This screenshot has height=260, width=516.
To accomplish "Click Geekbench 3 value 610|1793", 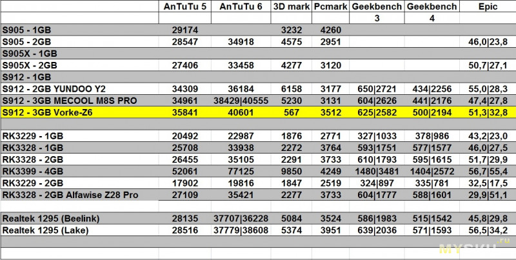I will tap(377, 159).
